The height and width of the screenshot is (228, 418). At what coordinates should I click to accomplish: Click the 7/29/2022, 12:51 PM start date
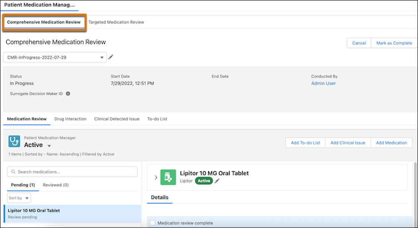click(x=133, y=83)
